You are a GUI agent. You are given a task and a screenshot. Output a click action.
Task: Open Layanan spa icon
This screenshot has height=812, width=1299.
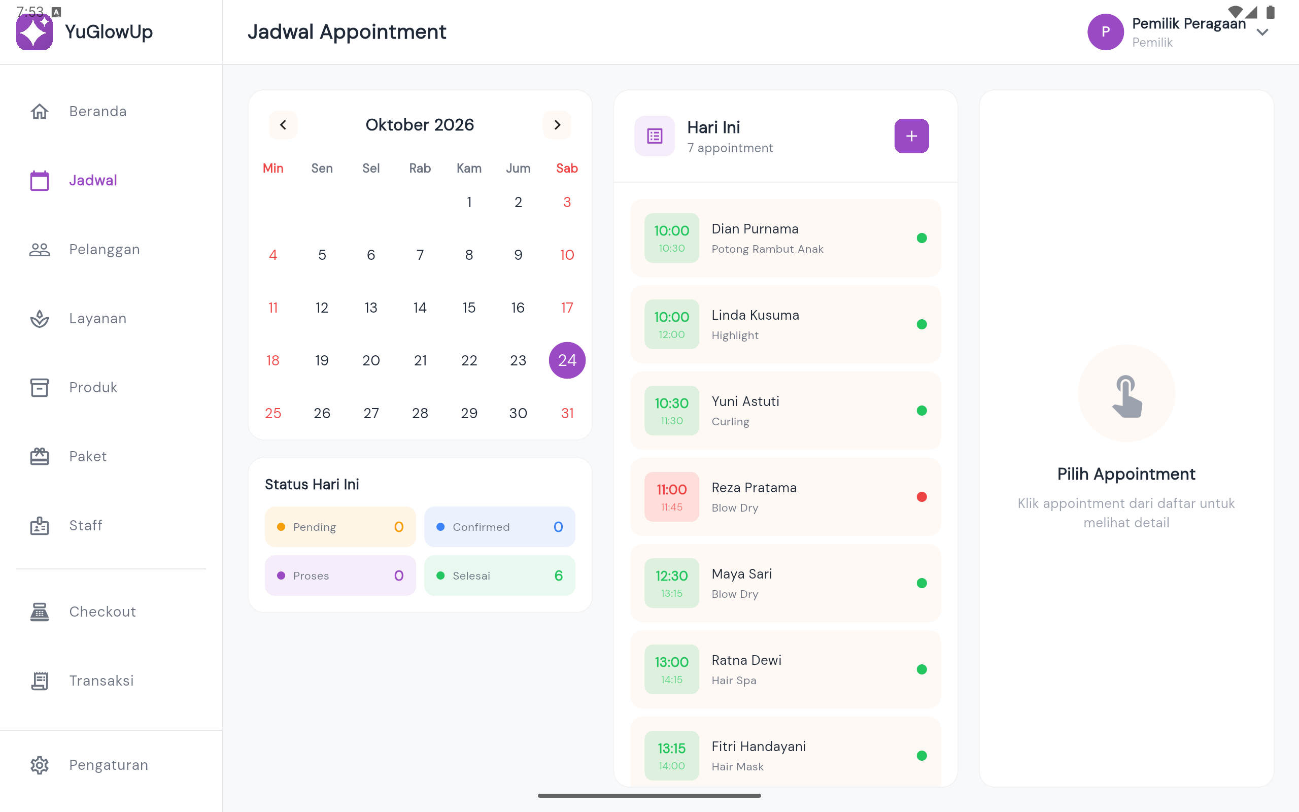[39, 319]
